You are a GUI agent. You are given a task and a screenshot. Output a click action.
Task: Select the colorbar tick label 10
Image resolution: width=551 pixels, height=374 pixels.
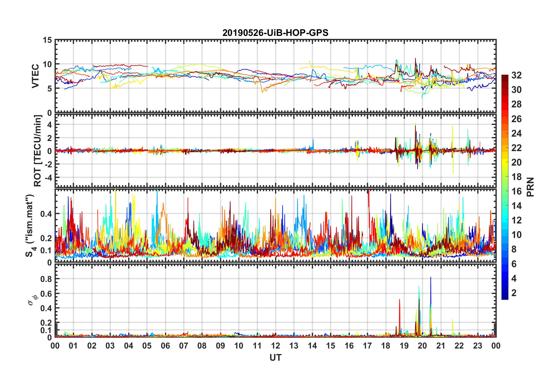click(516, 235)
